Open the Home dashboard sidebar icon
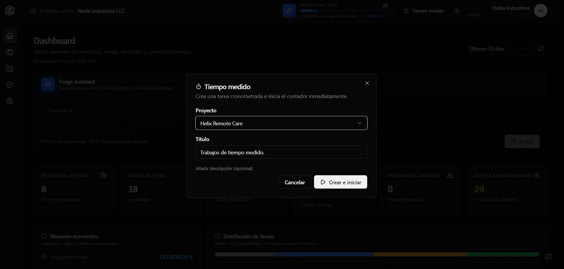Viewport: 564px width, 269px height. coord(10,36)
